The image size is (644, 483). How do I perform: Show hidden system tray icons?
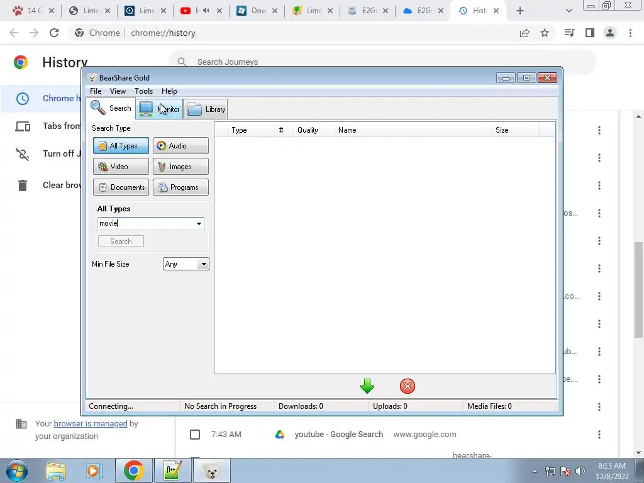pos(535,471)
